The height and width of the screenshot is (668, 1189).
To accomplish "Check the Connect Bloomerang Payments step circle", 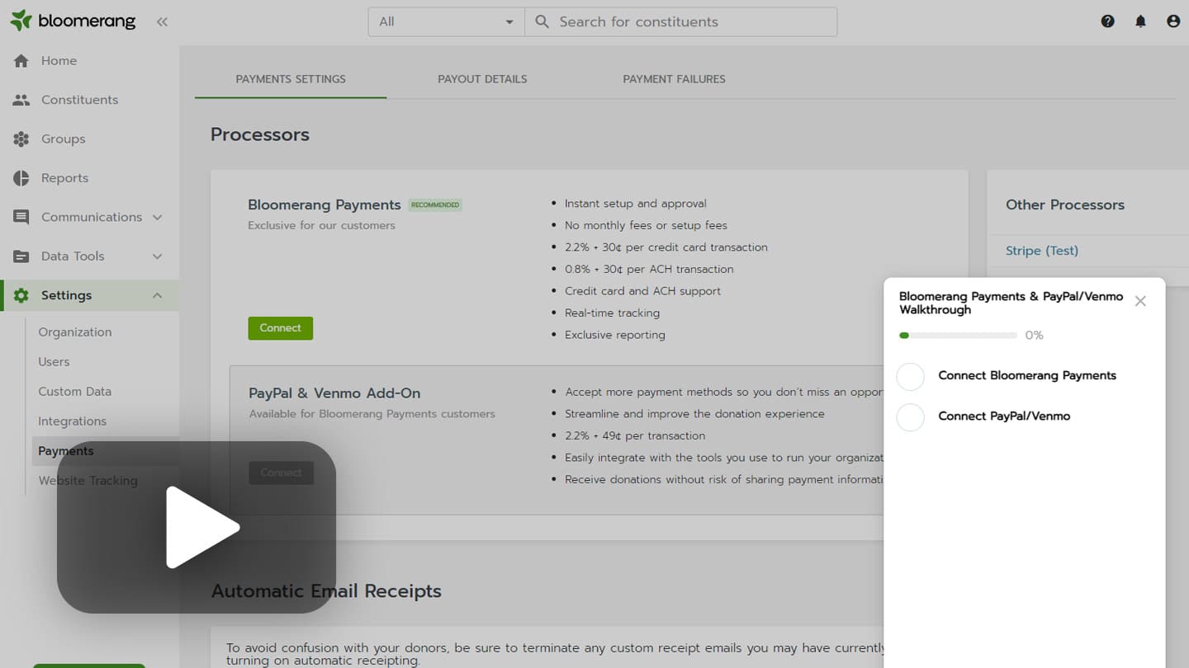I will point(910,376).
